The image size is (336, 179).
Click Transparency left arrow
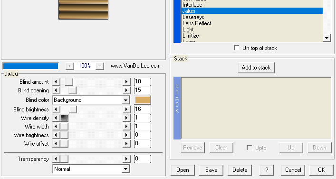tap(56, 159)
